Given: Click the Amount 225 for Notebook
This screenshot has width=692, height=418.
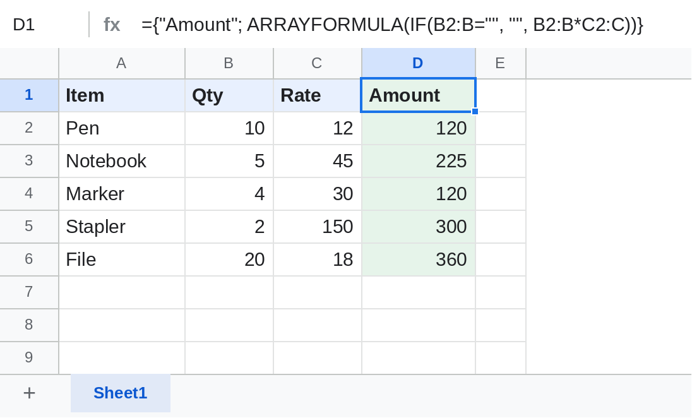Looking at the screenshot, I should pyautogui.click(x=419, y=160).
